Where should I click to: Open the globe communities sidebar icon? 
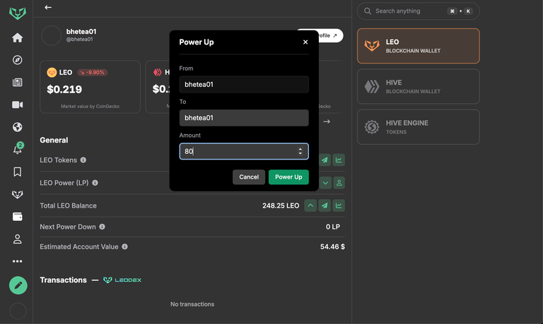pos(17,127)
